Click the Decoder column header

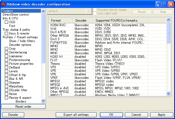coord(83,20)
